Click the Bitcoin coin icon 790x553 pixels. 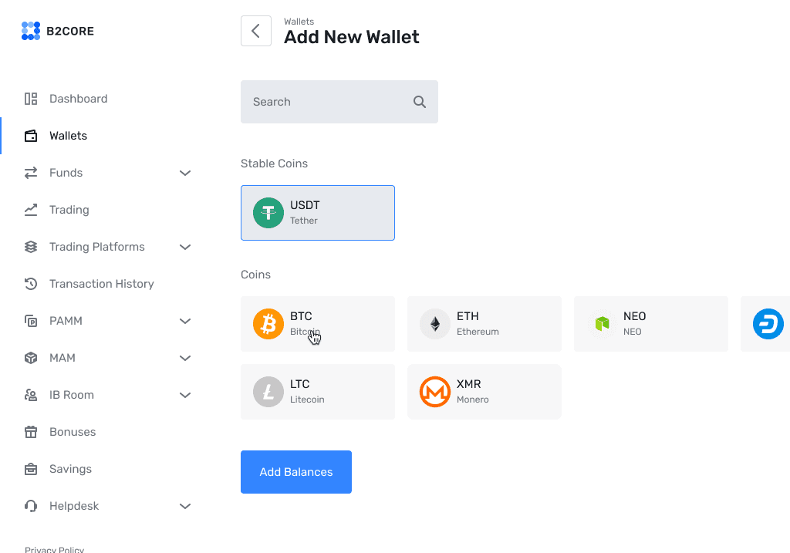pos(268,324)
